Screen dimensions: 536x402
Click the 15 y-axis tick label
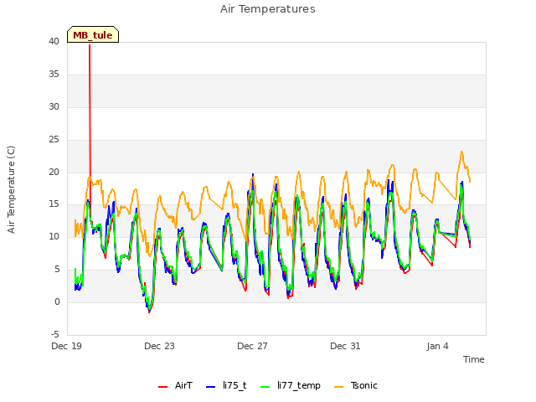(54, 204)
